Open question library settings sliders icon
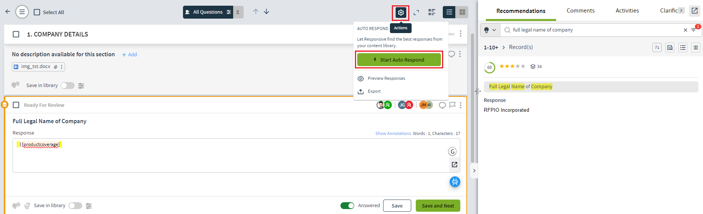 pyautogui.click(x=89, y=206)
